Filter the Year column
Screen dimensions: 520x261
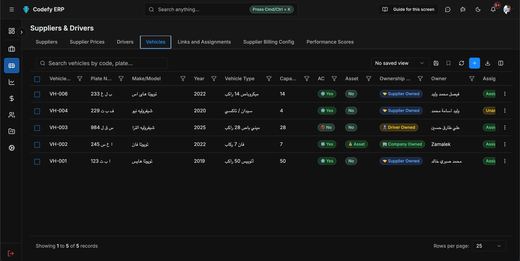pyautogui.click(x=214, y=79)
